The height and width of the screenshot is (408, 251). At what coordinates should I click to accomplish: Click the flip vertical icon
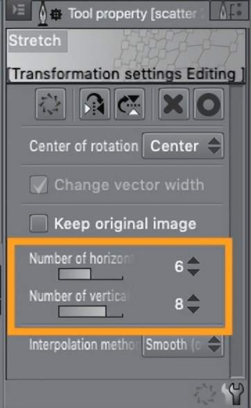(x=130, y=104)
